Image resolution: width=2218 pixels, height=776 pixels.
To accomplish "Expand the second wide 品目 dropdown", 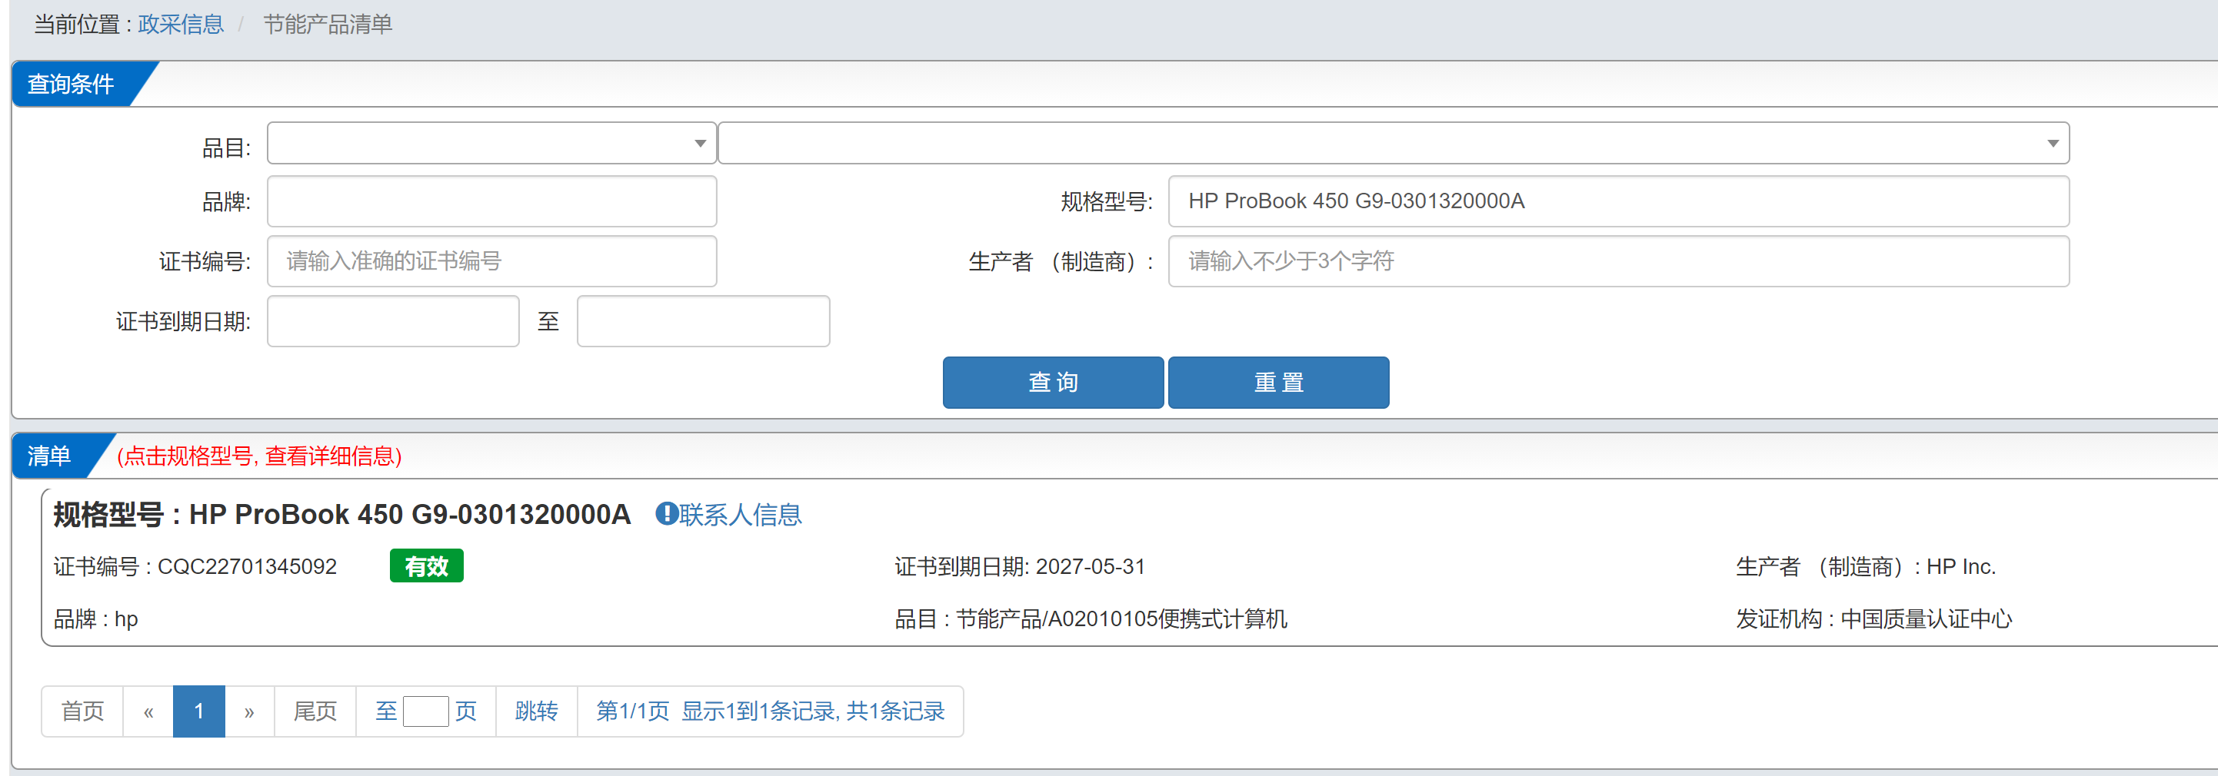I will (1392, 143).
